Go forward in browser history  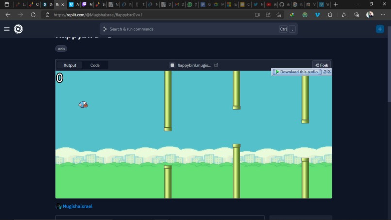[20, 15]
